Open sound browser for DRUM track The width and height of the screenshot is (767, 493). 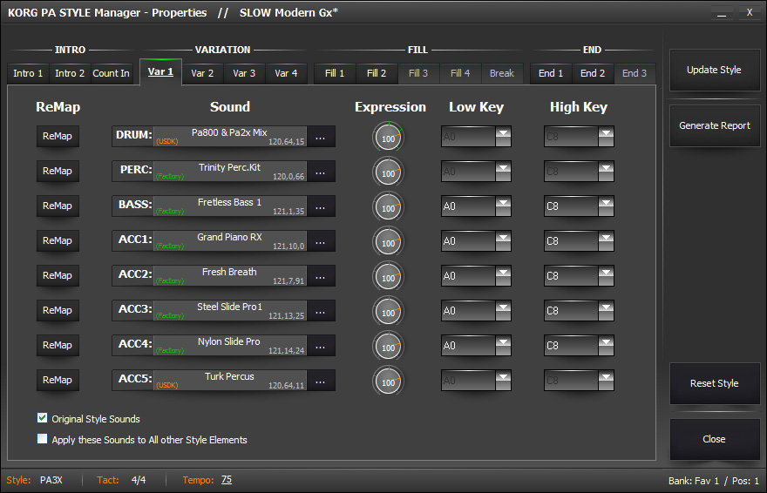point(320,137)
